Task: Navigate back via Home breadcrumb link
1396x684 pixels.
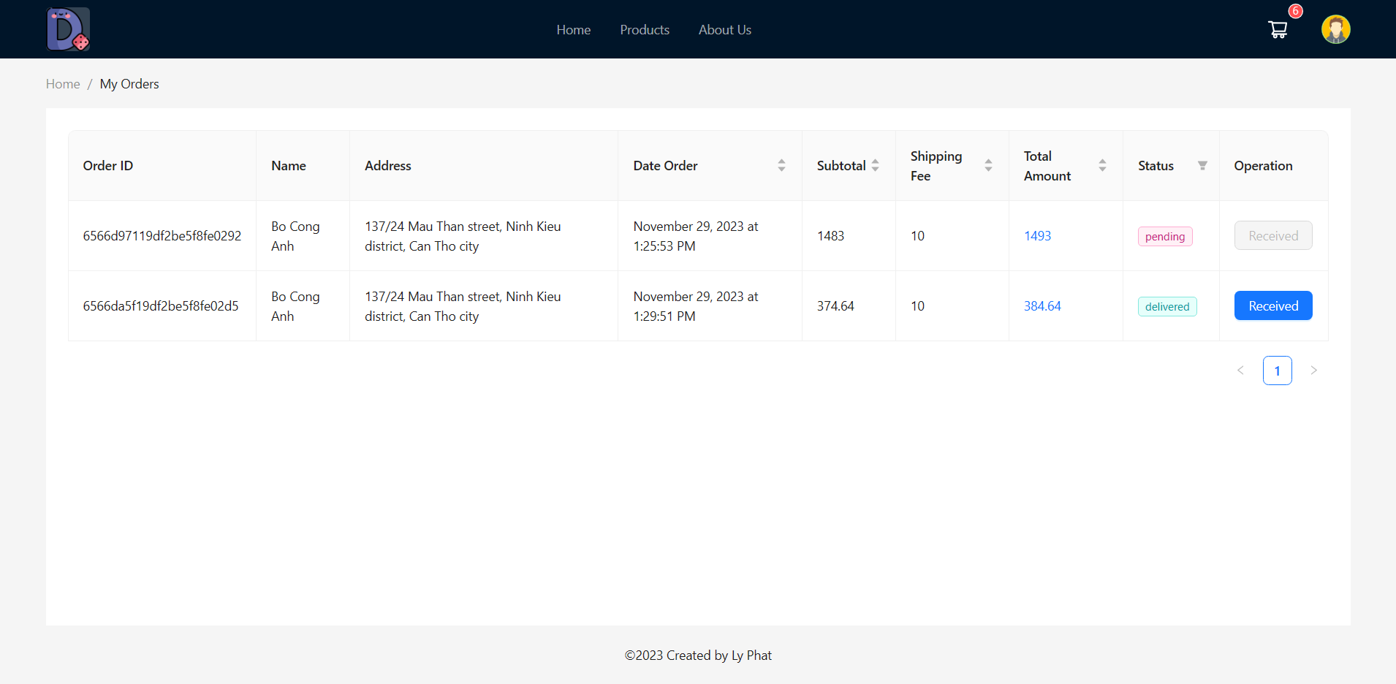Action: (x=63, y=83)
